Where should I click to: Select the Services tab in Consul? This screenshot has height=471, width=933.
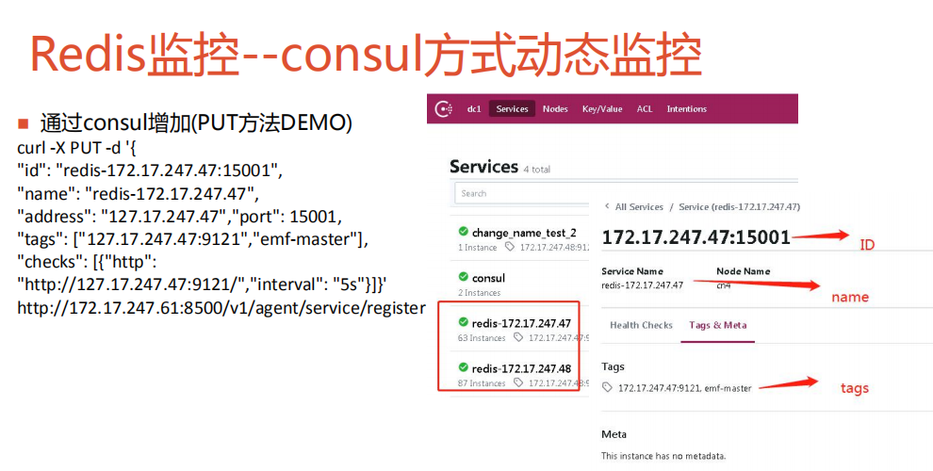(512, 109)
